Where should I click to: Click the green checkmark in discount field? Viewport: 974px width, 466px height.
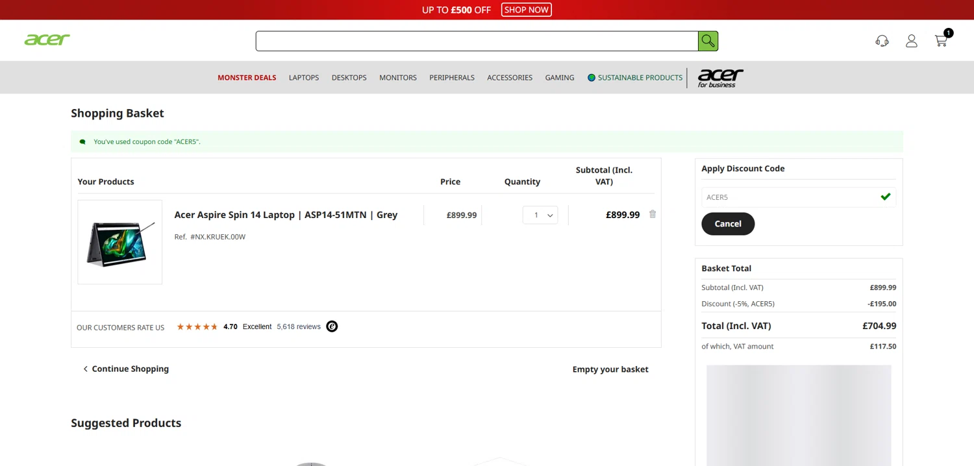(x=886, y=197)
